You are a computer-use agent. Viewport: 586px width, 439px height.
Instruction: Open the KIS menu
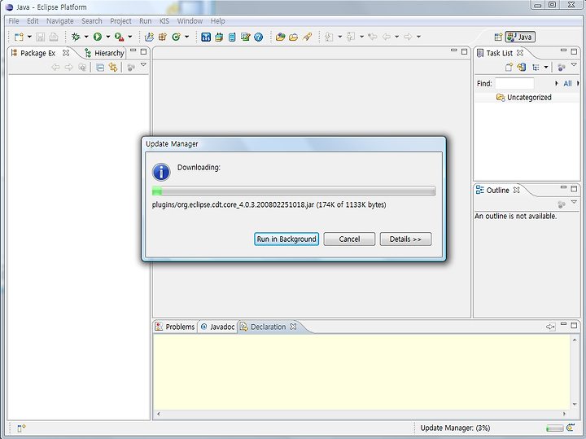pos(164,21)
